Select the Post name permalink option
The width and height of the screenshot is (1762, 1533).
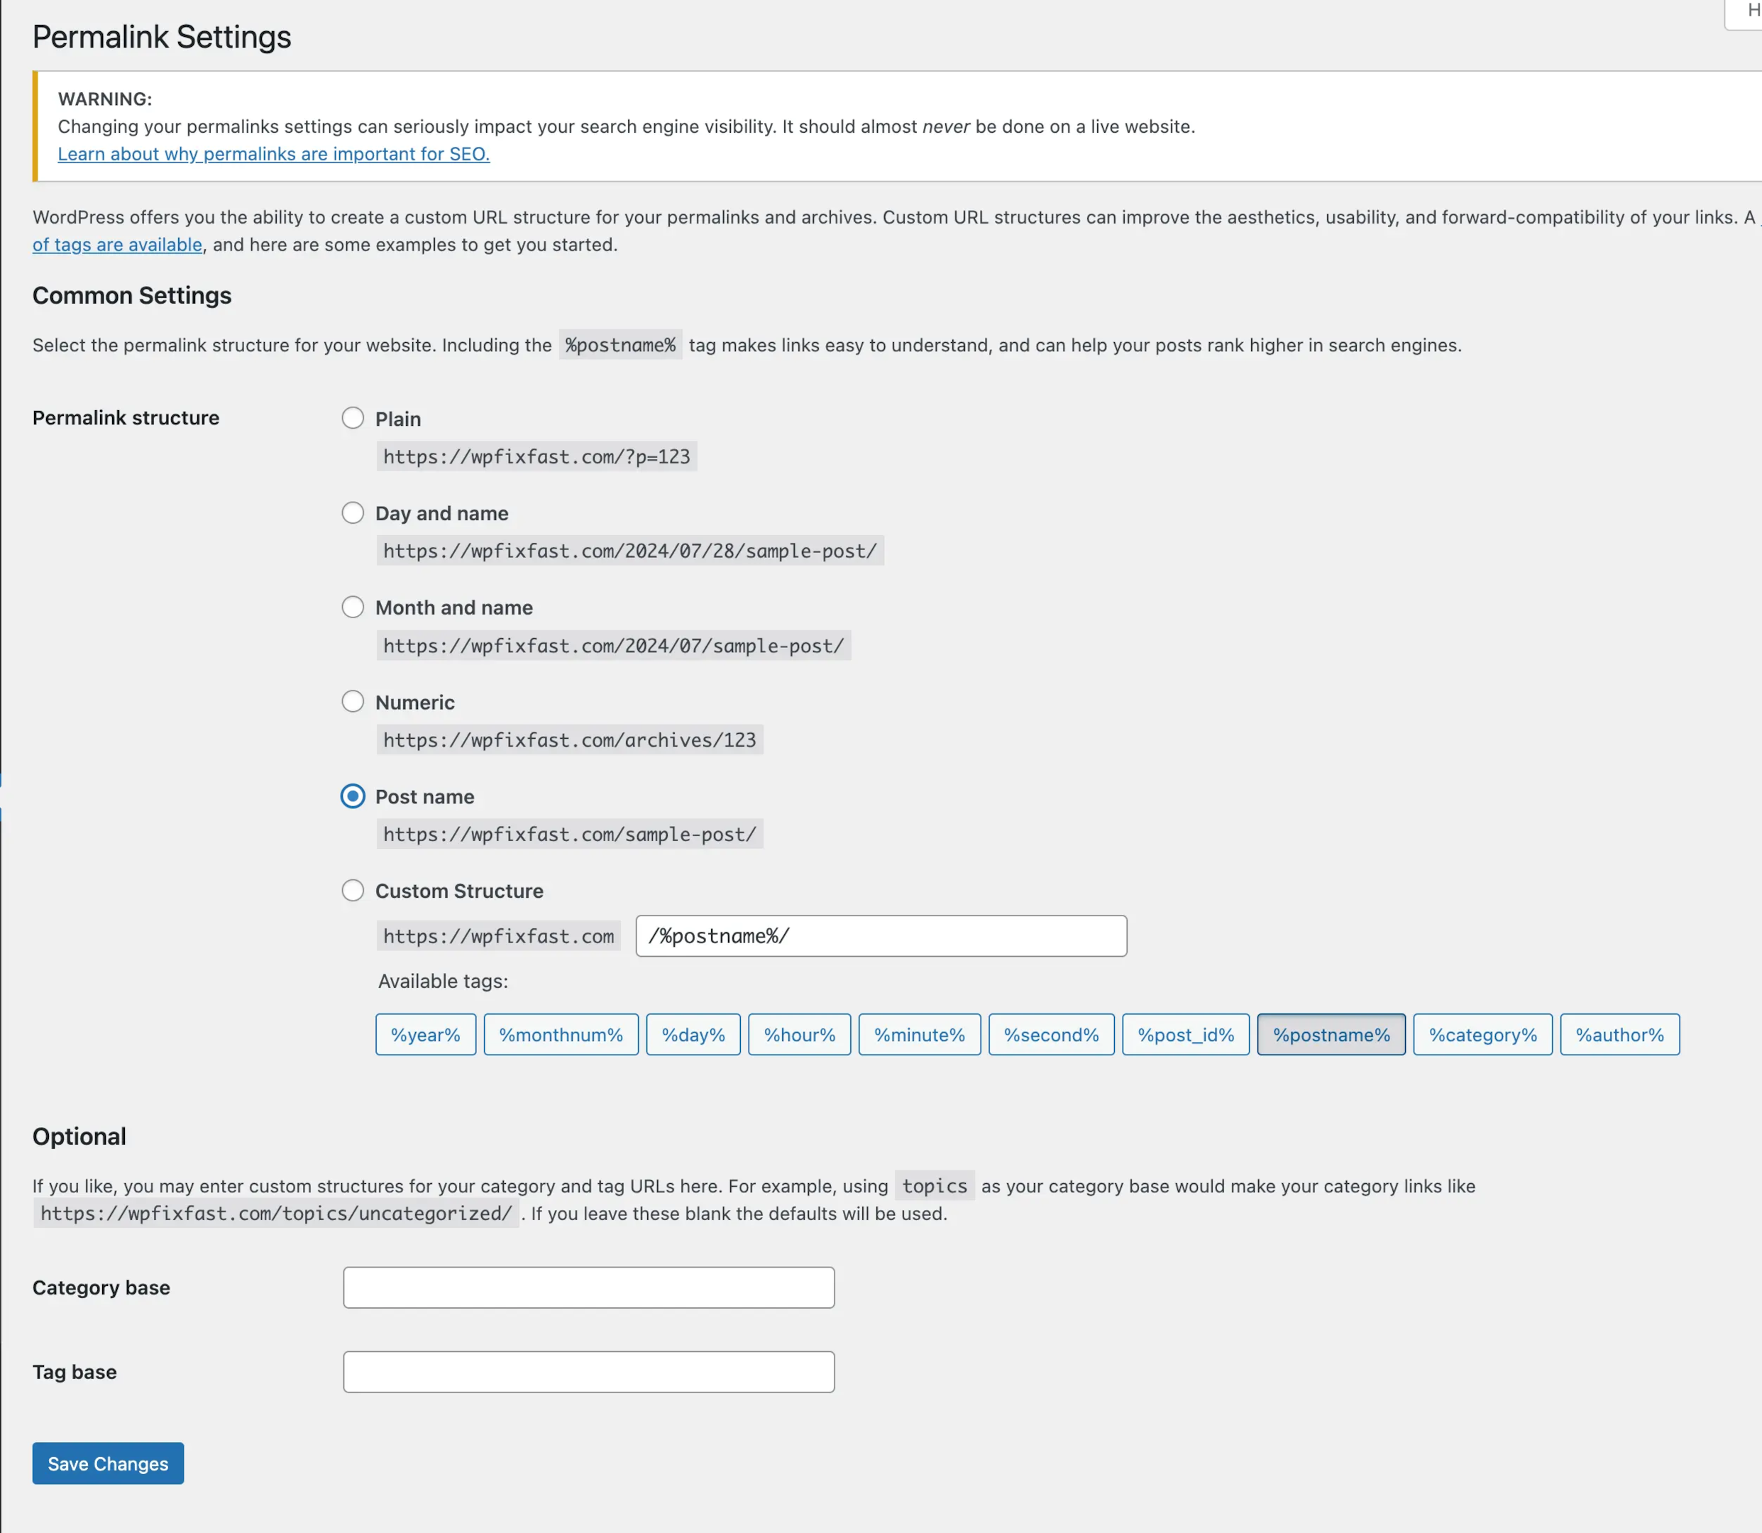352,796
